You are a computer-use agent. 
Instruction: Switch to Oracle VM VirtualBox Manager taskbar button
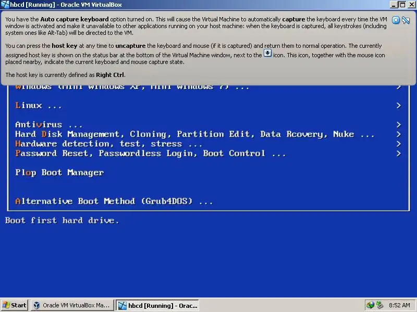[72, 305]
